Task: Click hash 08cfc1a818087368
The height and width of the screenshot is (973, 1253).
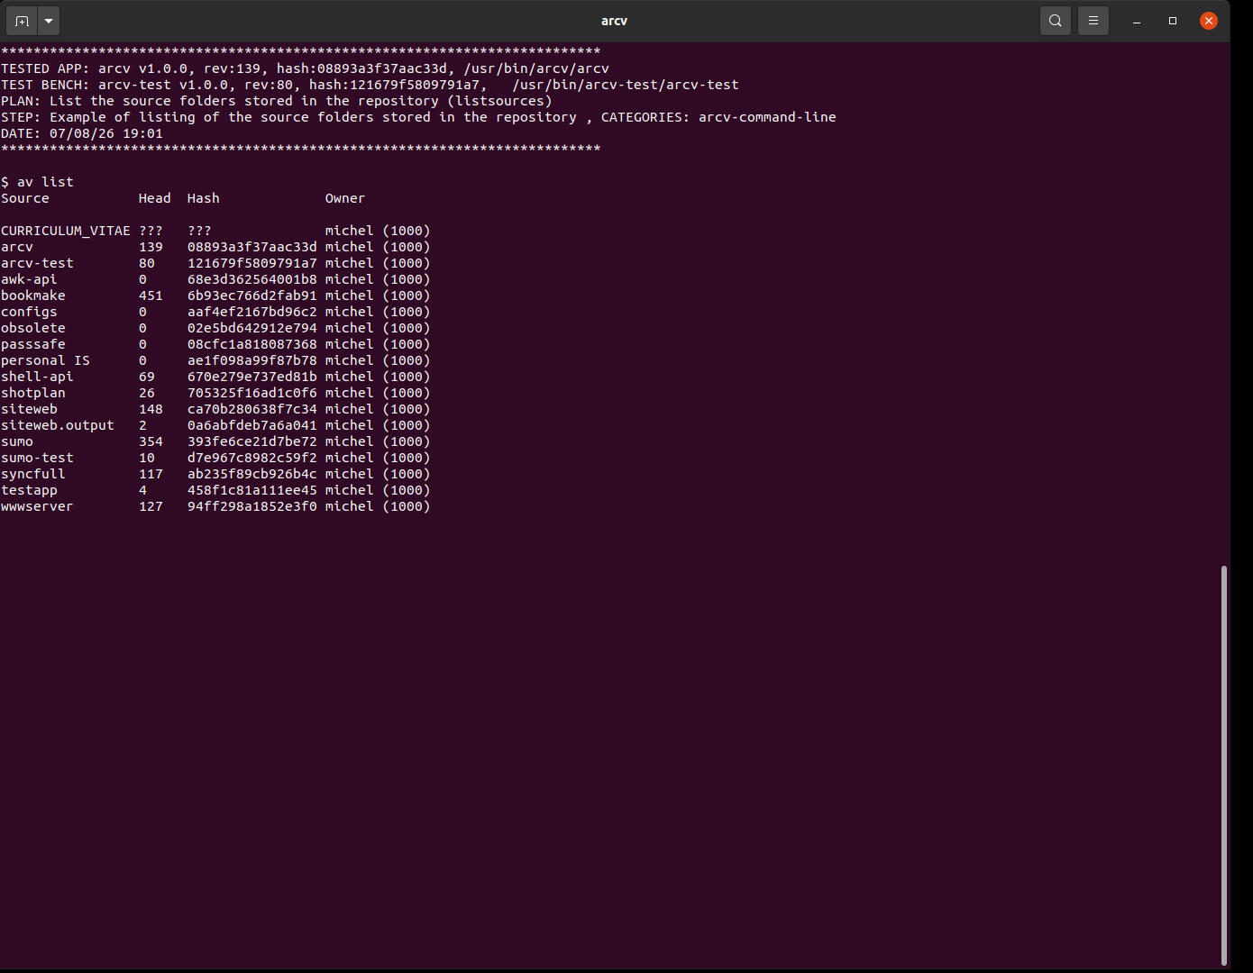Action: [252, 344]
